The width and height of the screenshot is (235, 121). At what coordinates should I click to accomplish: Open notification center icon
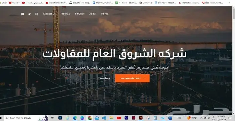tap(230, 118)
